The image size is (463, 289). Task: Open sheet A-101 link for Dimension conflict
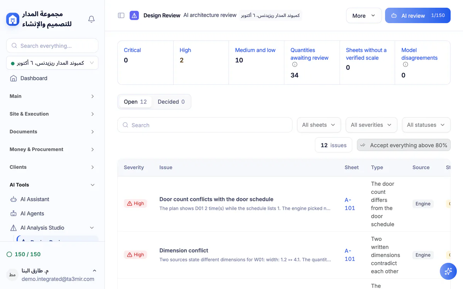[350, 255]
